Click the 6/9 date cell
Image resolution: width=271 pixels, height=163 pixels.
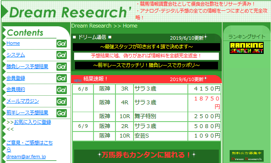click(83, 126)
